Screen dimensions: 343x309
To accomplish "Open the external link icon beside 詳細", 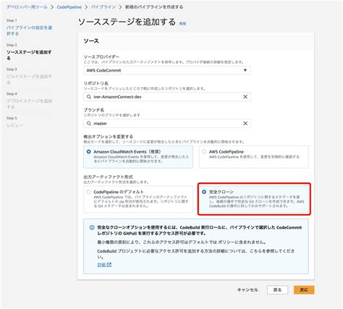I will coord(109,265).
